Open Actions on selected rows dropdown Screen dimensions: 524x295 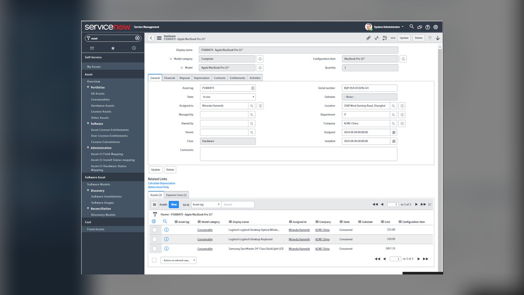[179, 260]
